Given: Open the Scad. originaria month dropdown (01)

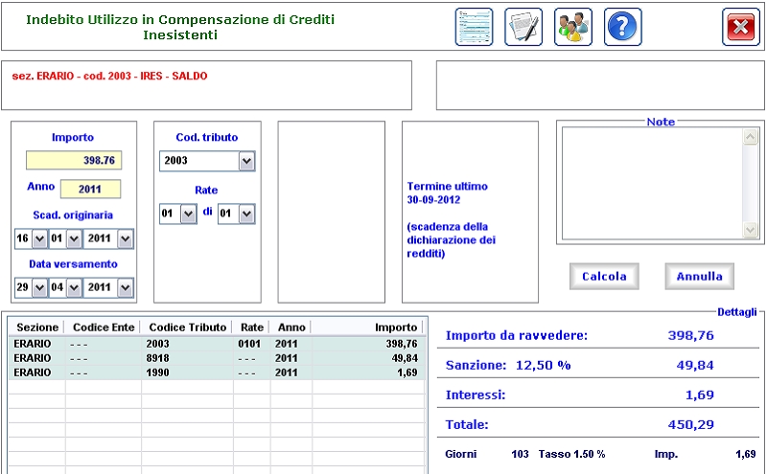Looking at the screenshot, I should click(74, 239).
